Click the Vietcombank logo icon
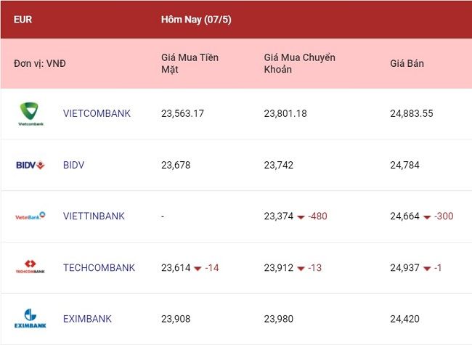 tap(30, 114)
